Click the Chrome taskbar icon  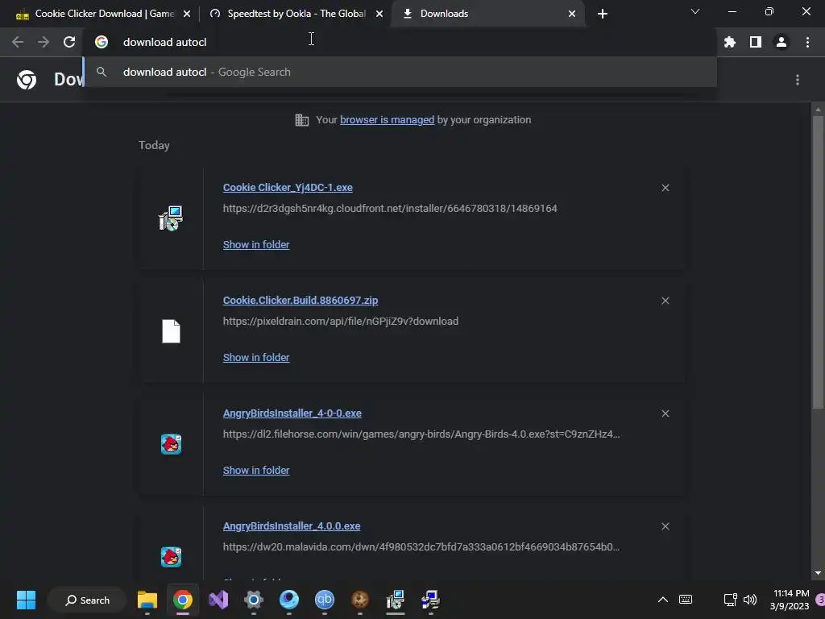[x=183, y=600]
